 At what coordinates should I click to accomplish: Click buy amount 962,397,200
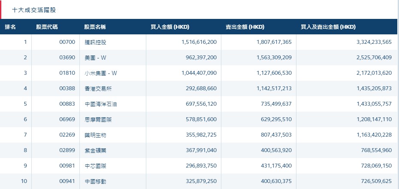point(201,58)
